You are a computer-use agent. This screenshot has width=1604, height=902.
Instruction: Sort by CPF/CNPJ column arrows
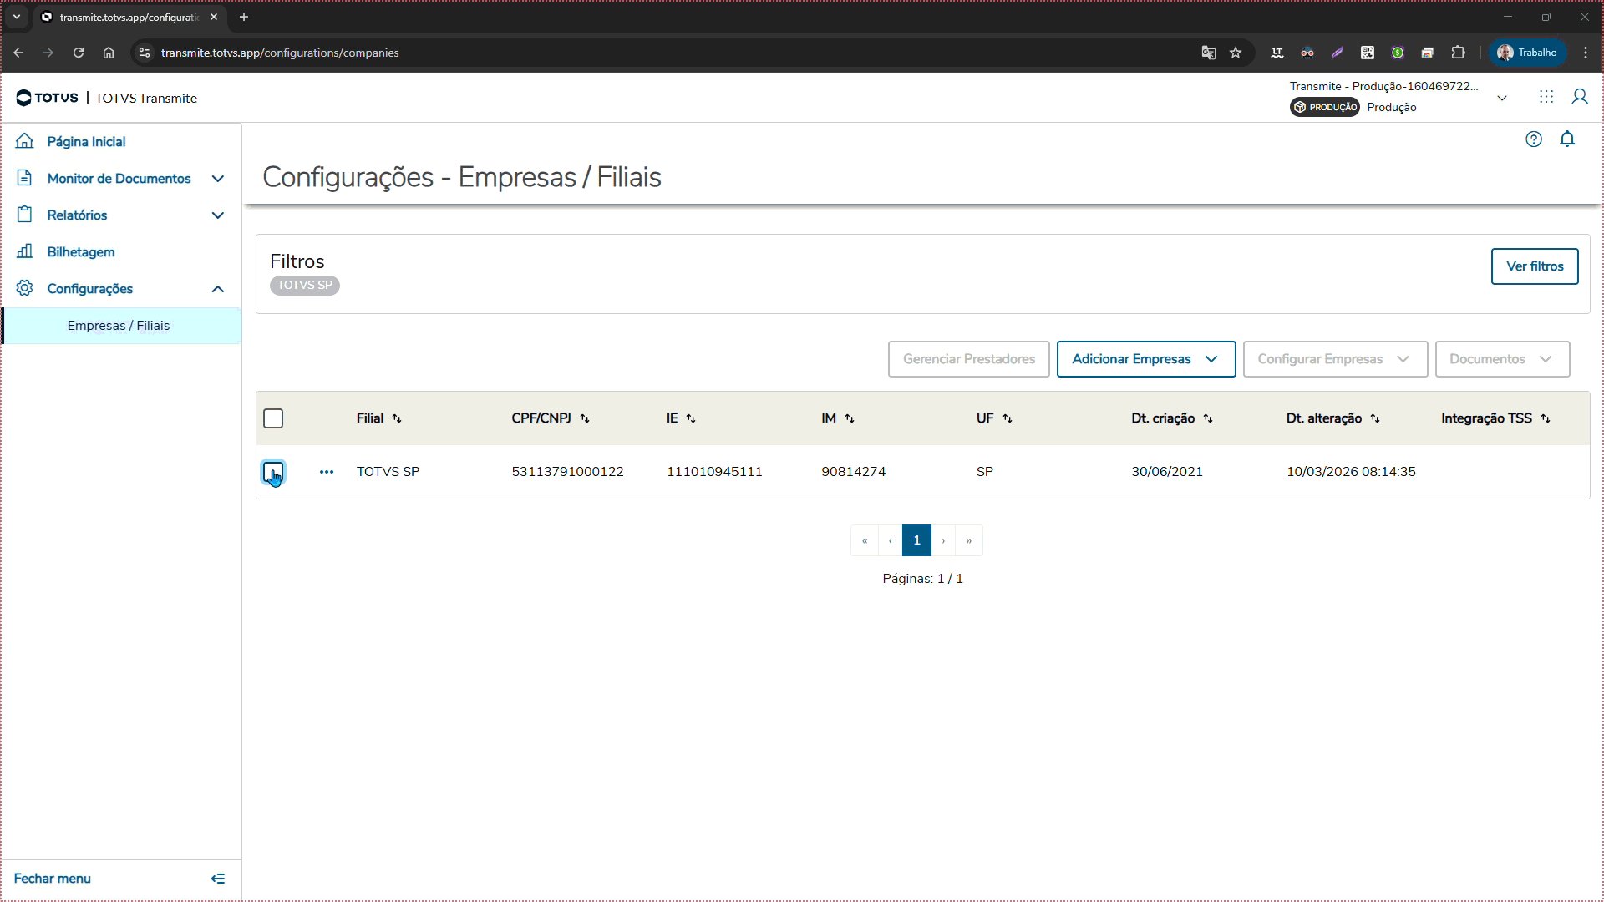(x=585, y=418)
